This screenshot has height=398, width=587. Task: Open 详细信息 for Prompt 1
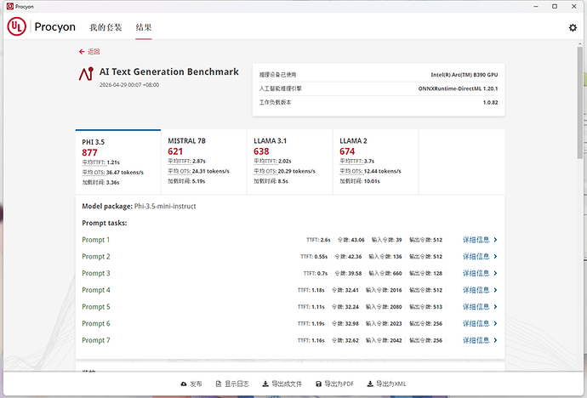(480, 240)
